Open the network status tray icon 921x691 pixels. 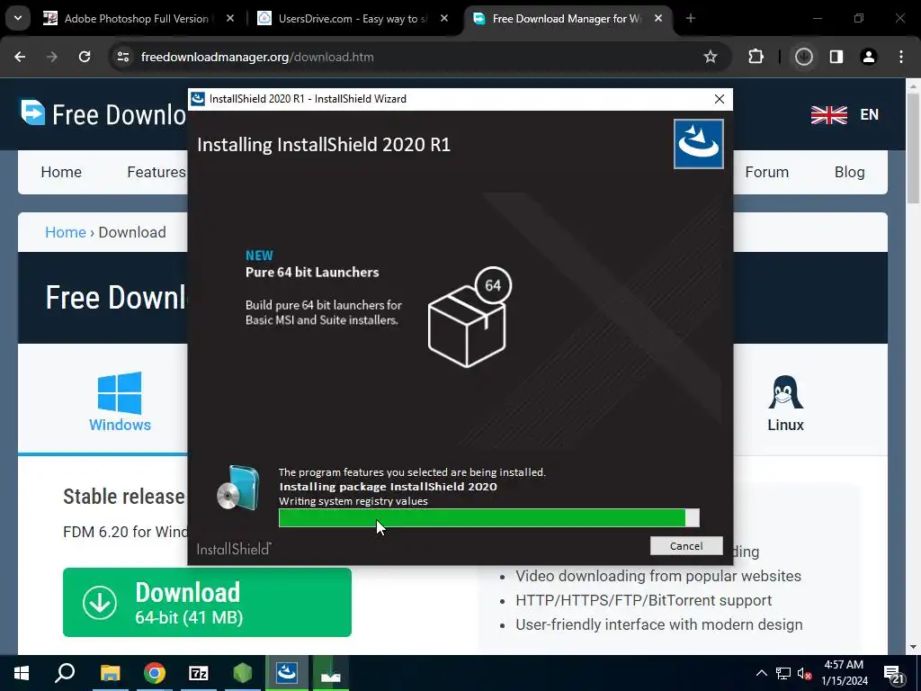coord(783,673)
